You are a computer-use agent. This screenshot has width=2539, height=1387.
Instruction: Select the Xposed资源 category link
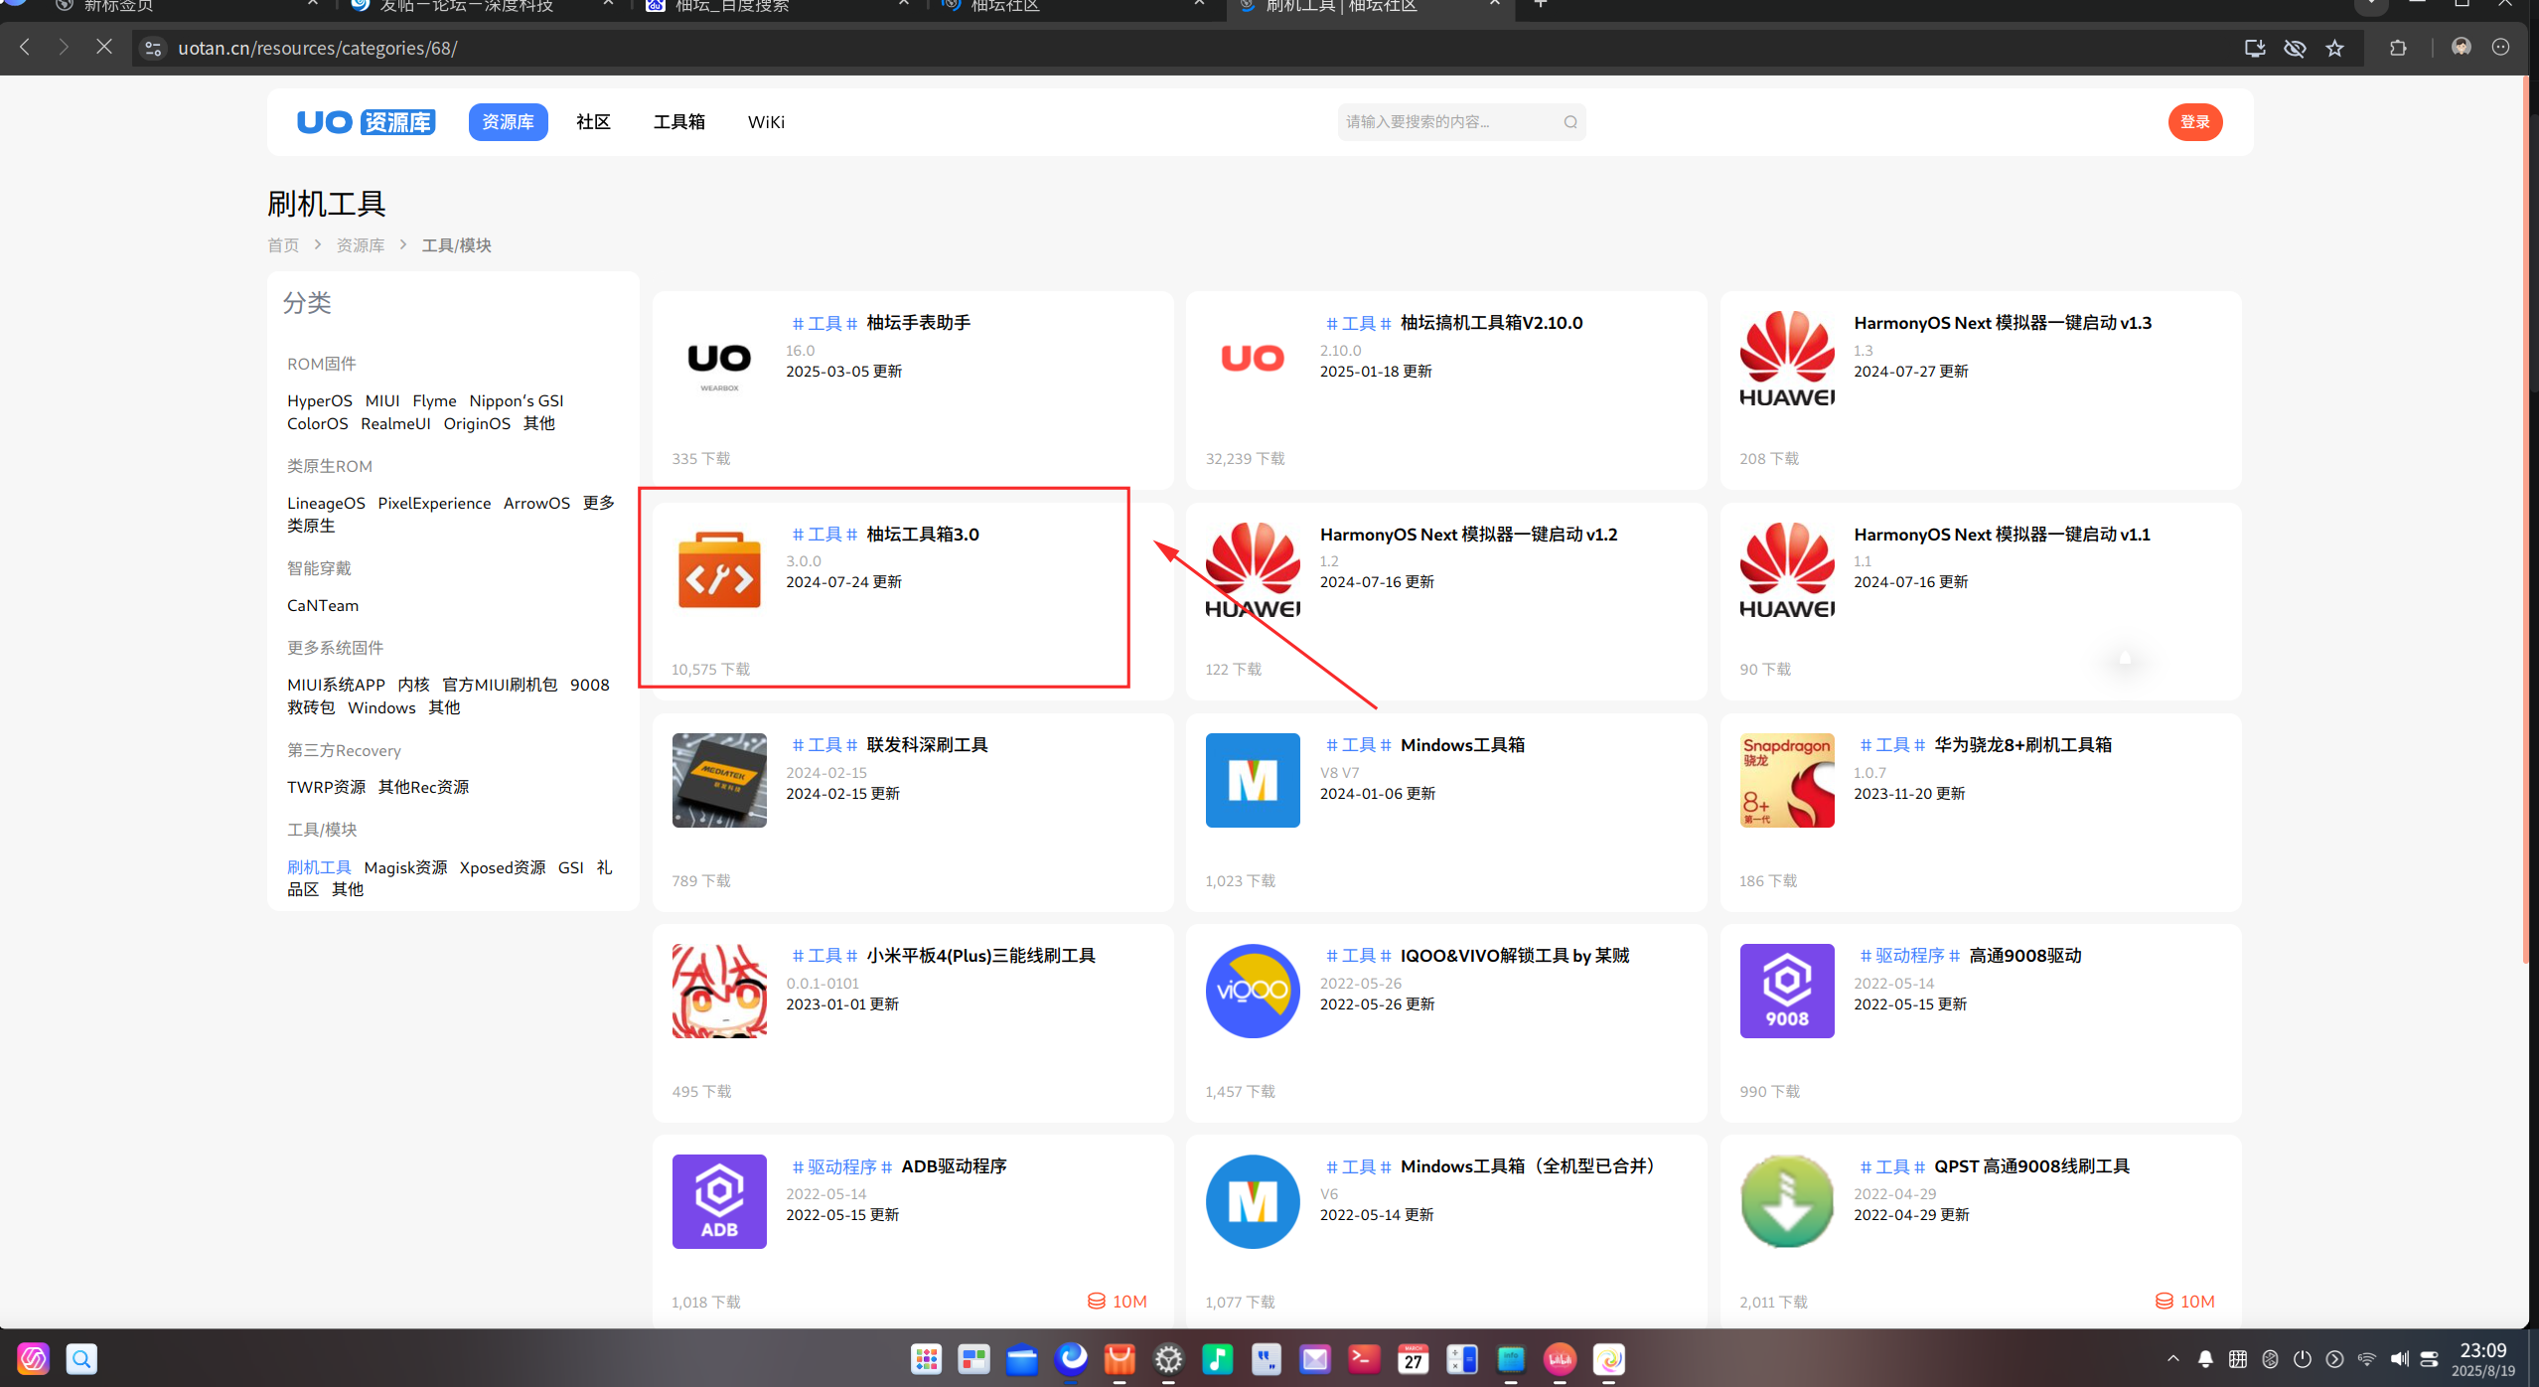[x=503, y=868]
